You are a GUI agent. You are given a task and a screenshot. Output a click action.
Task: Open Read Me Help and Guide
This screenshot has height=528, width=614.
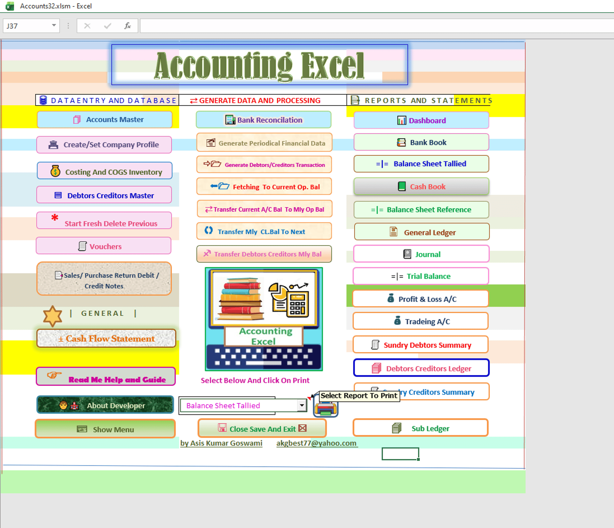106,377
